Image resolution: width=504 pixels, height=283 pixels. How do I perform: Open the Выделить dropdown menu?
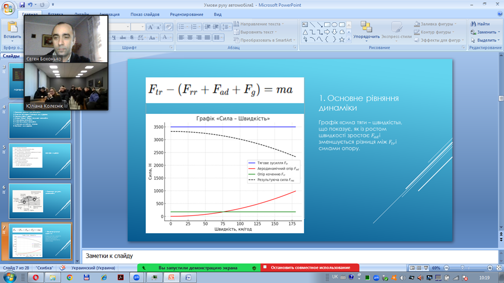[x=485, y=40]
